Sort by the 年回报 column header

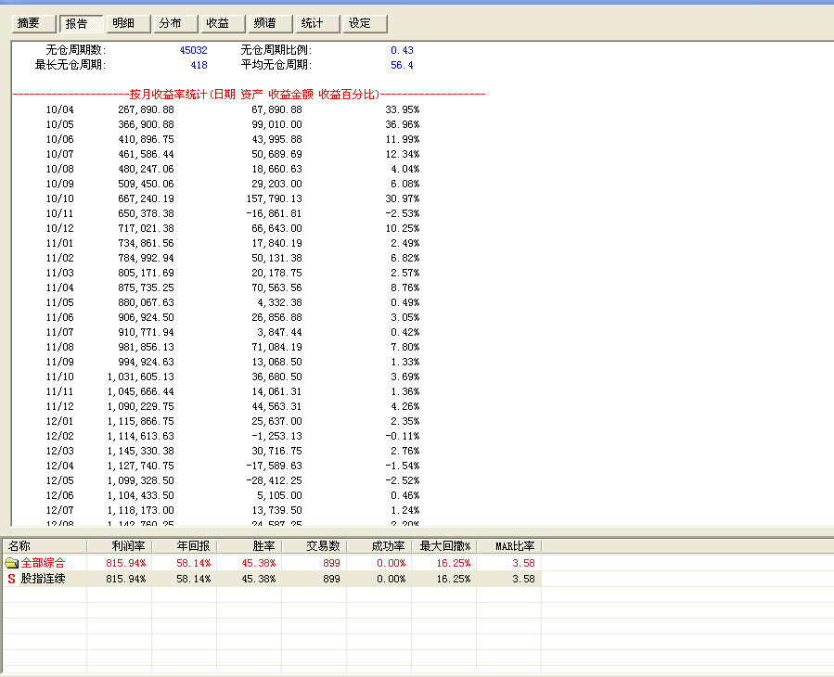pos(184,546)
